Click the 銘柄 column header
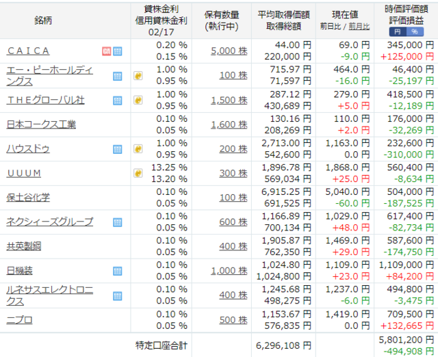The image size is (438, 357). [43, 21]
